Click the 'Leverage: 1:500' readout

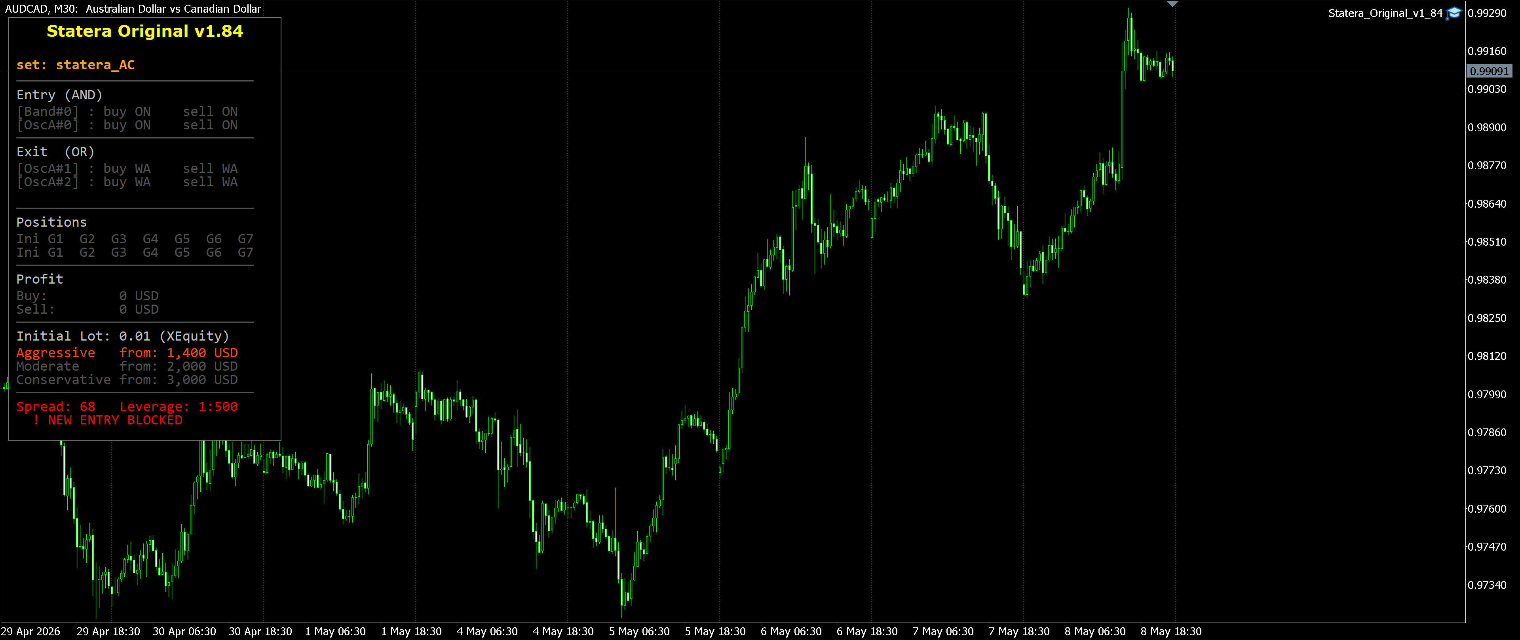click(x=179, y=406)
